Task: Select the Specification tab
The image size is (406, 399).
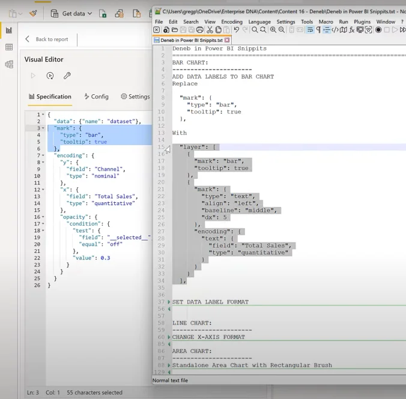Action: point(50,97)
